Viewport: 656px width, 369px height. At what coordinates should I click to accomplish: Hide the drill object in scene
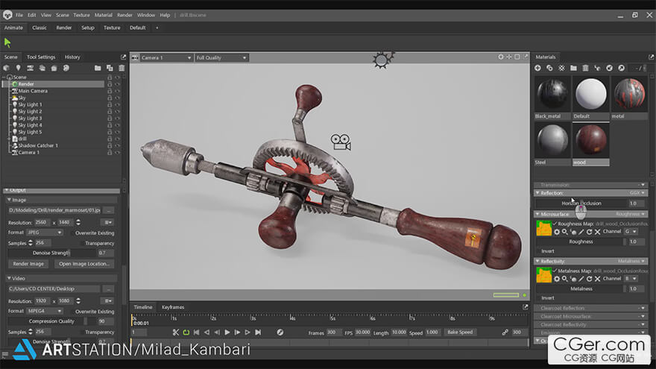[118, 139]
